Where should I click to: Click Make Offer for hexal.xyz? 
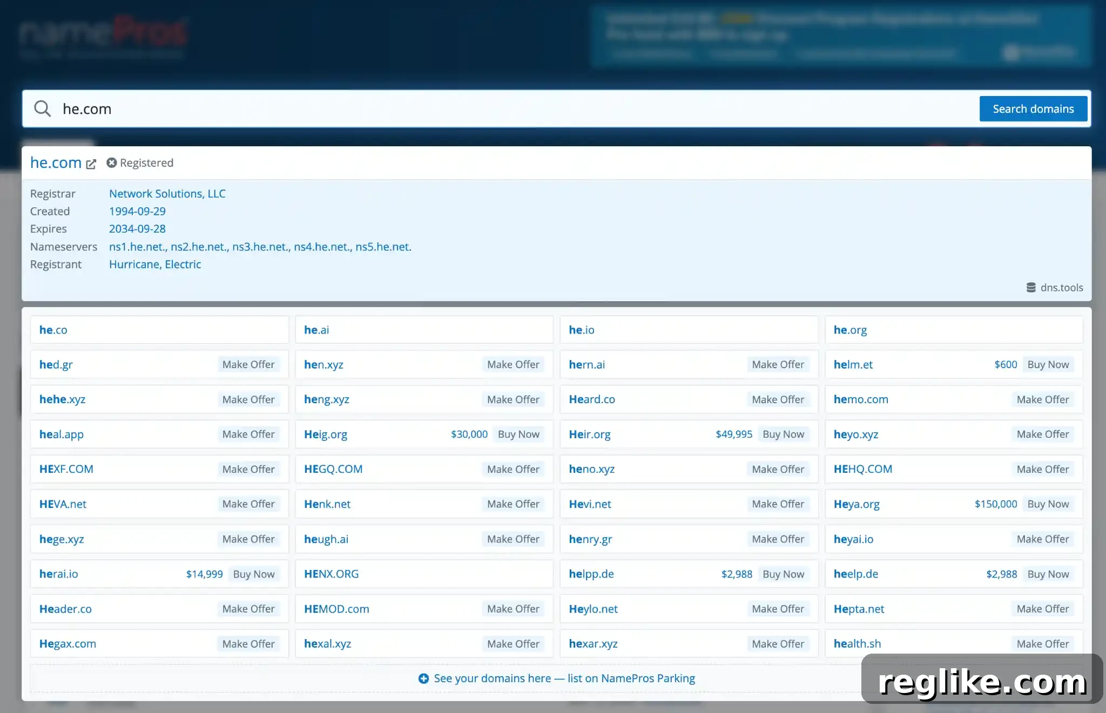(x=513, y=643)
